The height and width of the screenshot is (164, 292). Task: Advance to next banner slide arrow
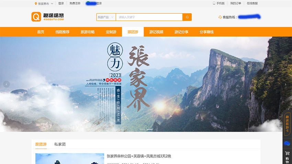click(285, 84)
